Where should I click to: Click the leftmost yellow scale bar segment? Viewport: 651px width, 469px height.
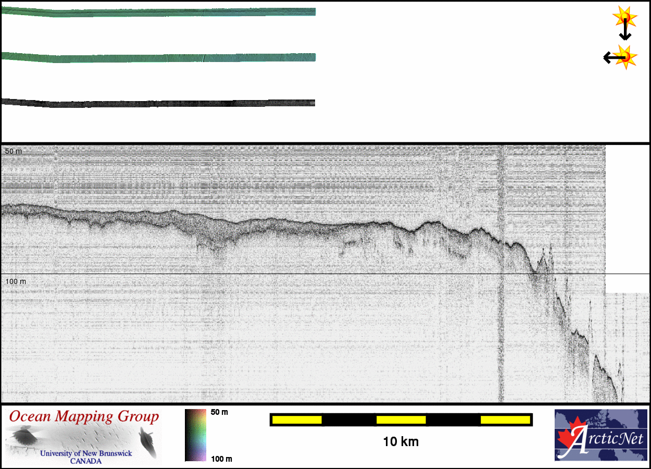tap(297, 419)
